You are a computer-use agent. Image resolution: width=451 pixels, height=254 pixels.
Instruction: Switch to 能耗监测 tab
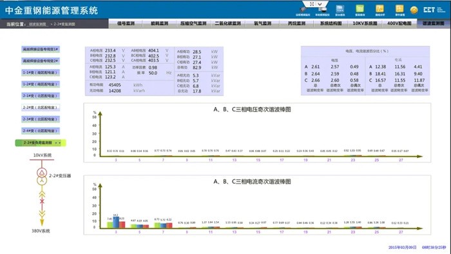[159, 23]
